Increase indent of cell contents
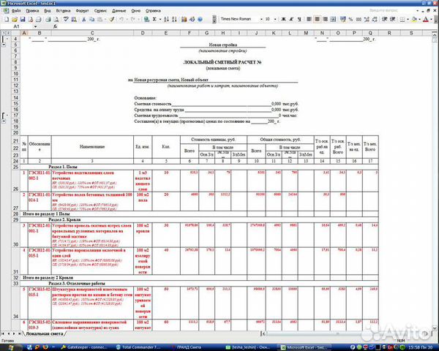The image size is (439, 351). click(x=392, y=19)
